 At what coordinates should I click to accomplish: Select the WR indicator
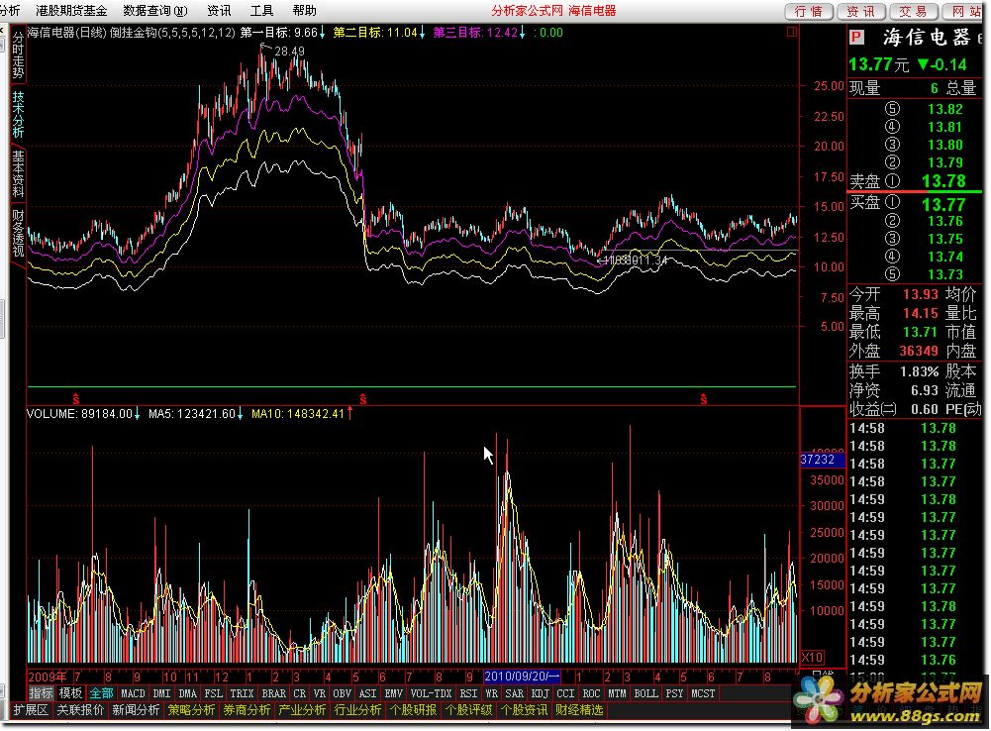492,693
